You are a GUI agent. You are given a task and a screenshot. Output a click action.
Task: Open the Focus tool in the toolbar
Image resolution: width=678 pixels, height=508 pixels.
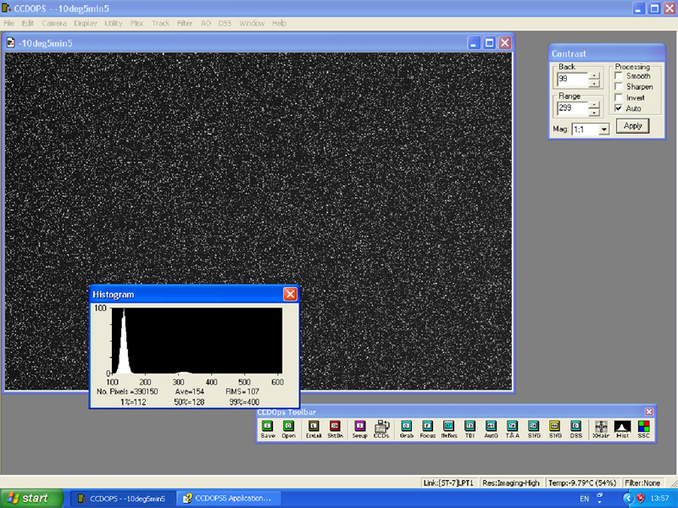click(x=427, y=428)
